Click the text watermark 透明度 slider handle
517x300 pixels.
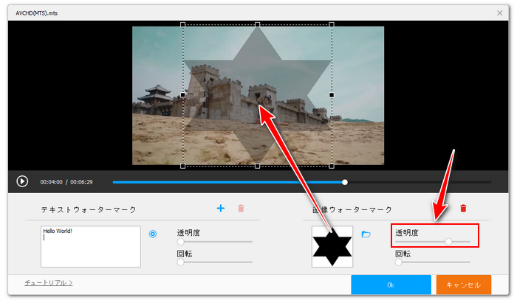pyautogui.click(x=180, y=242)
